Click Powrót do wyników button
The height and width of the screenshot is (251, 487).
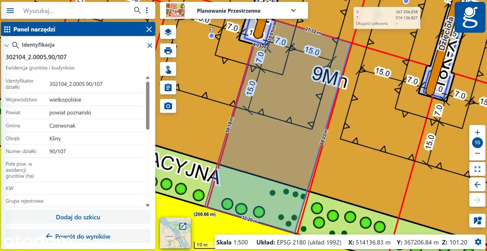coord(78,236)
